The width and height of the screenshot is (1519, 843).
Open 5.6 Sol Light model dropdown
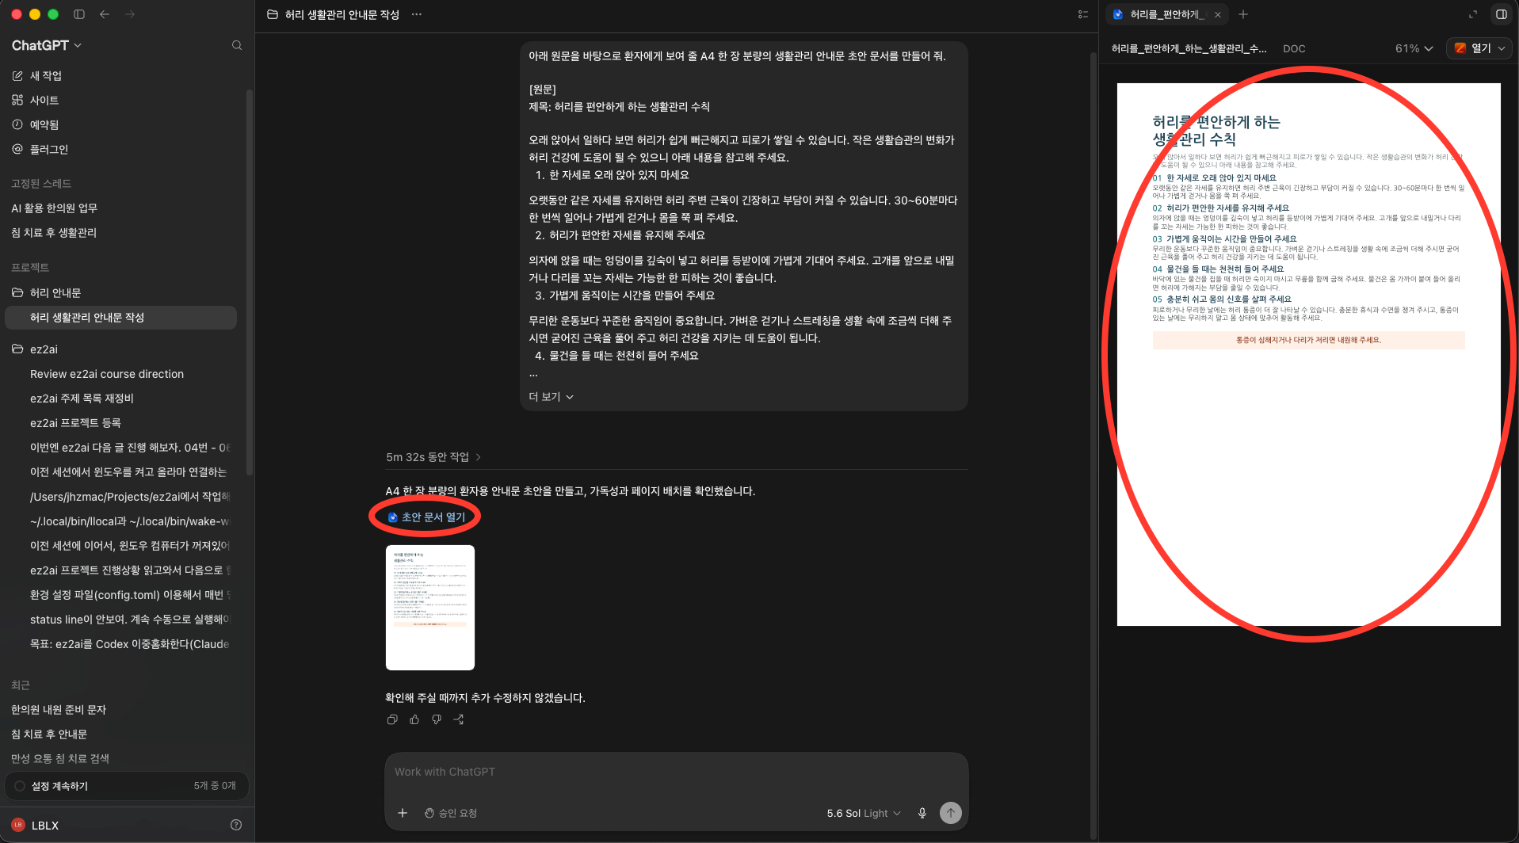coord(864,813)
